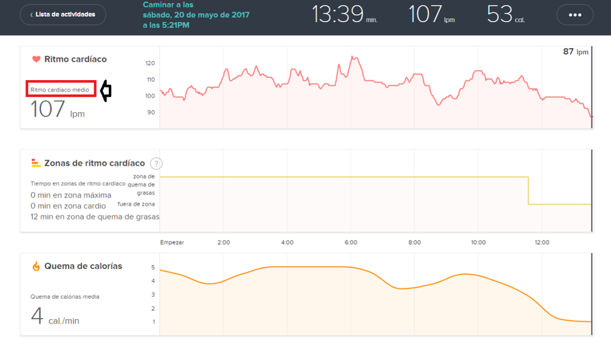
Task: Click the 90 label on heart rate axis
Action: [x=151, y=112]
